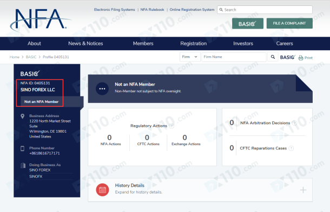The width and height of the screenshot is (330, 212).
Task: Open the Registration menu
Action: click(x=194, y=44)
